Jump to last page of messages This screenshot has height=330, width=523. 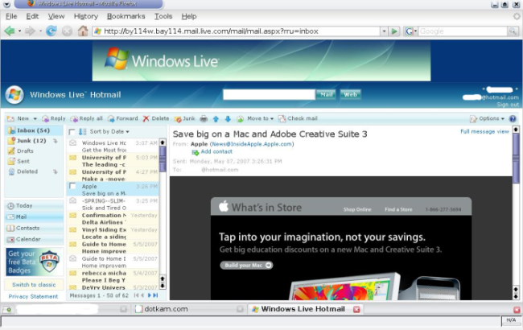coord(155,295)
